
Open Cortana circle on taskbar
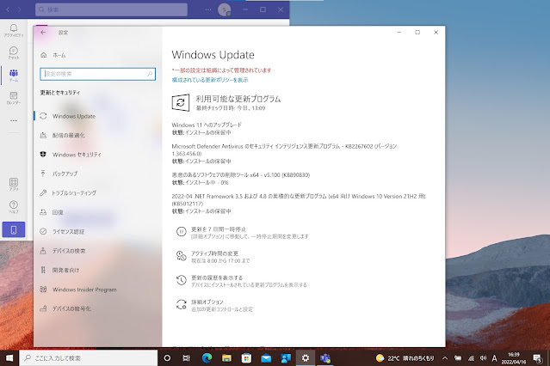(167, 358)
